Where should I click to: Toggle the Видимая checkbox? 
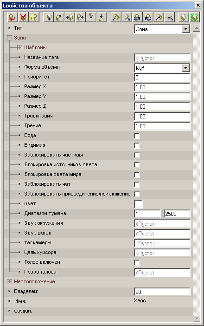point(137,145)
